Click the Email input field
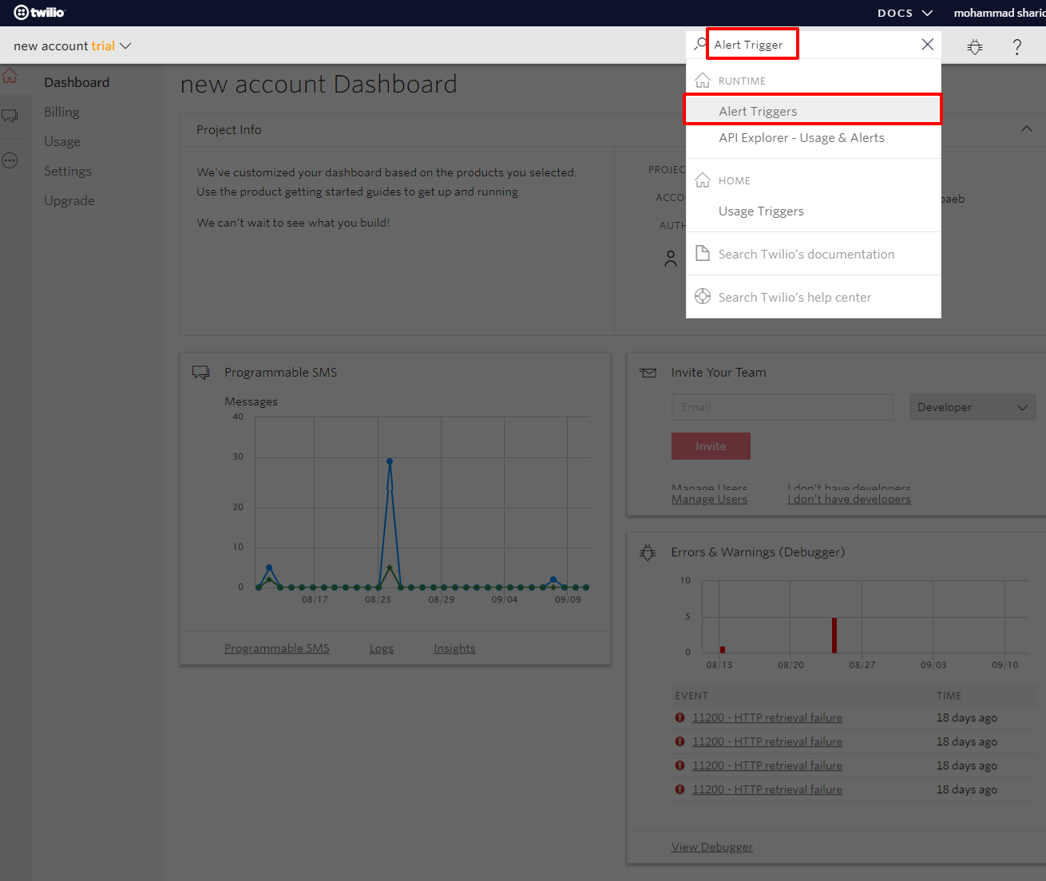The height and width of the screenshot is (881, 1046). (x=783, y=407)
